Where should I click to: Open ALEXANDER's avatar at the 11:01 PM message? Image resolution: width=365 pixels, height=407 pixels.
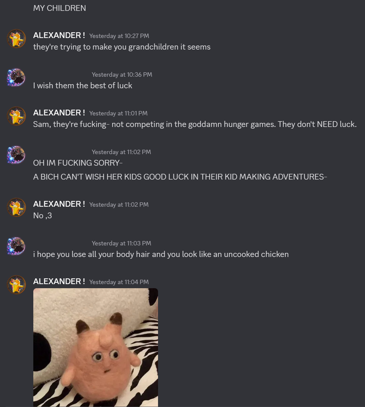coord(16,116)
